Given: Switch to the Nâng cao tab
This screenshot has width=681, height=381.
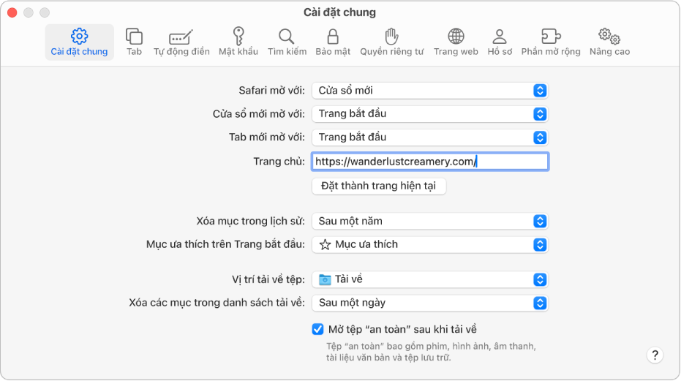Looking at the screenshot, I should (x=609, y=42).
